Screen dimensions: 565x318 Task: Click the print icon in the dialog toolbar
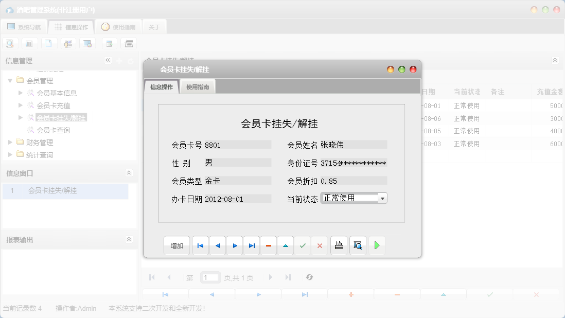(339, 245)
